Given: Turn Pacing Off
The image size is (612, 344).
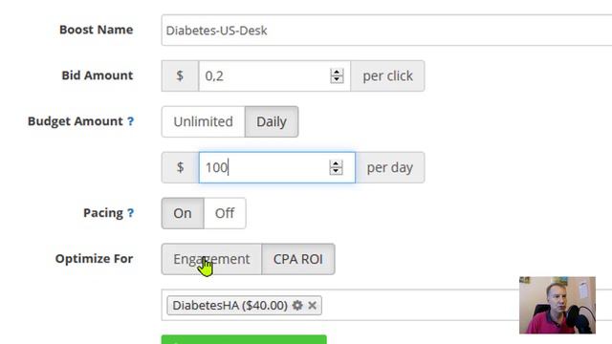Looking at the screenshot, I should pyautogui.click(x=225, y=213).
